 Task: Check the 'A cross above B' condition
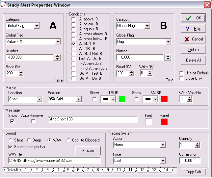[x=73, y=34]
